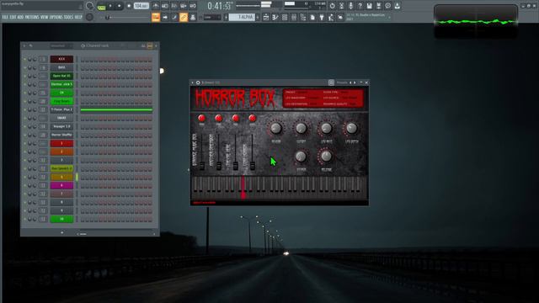539x303 pixels.
Task: Toggle typing keyboard to piano icon
Action: (x=156, y=17)
